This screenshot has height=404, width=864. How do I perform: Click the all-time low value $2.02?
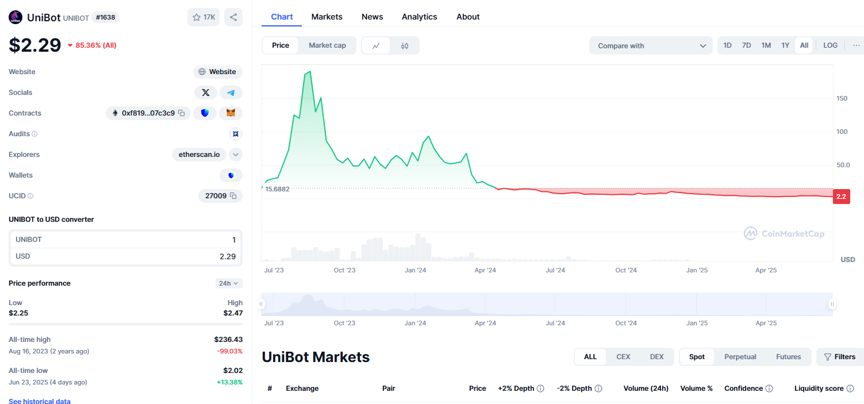233,371
